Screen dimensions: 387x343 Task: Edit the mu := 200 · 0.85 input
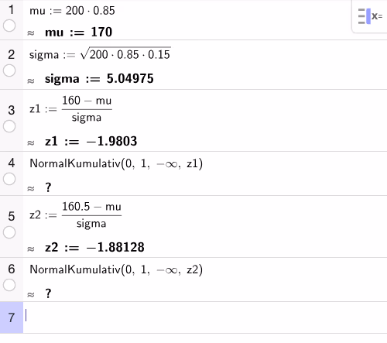click(72, 11)
